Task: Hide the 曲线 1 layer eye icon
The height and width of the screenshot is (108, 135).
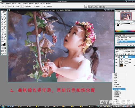Action: tap(116, 60)
